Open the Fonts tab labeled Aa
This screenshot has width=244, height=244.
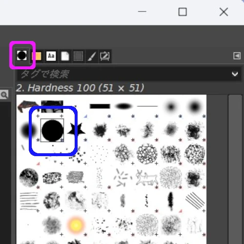[x=51, y=56]
